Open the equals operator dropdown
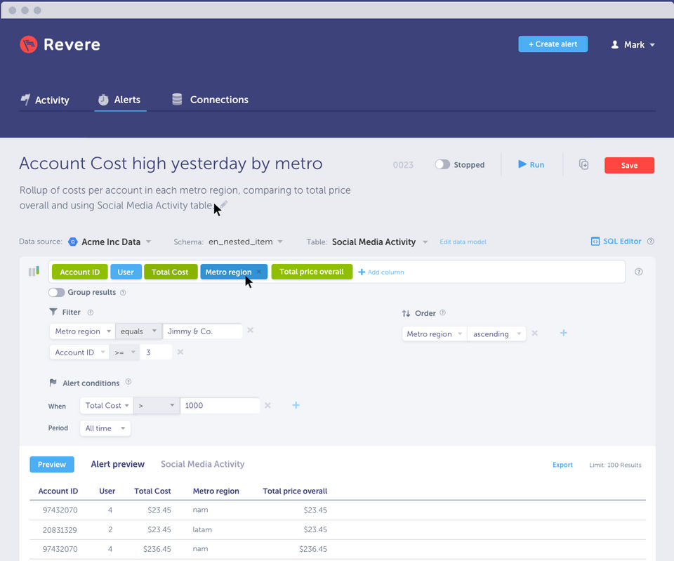 click(138, 331)
